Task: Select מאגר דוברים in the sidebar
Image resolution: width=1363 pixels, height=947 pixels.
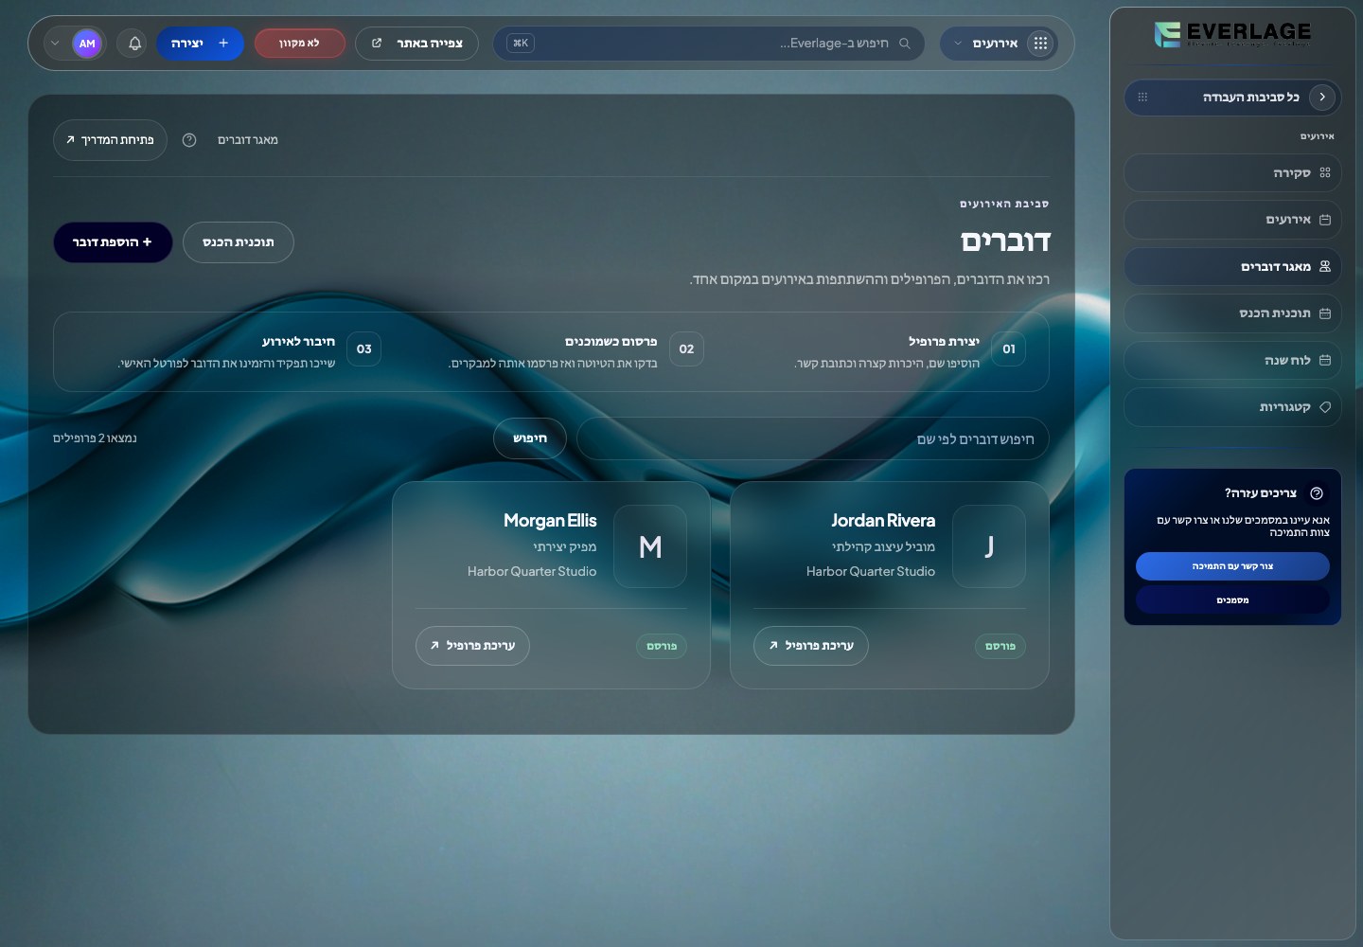Action: [x=1232, y=267]
